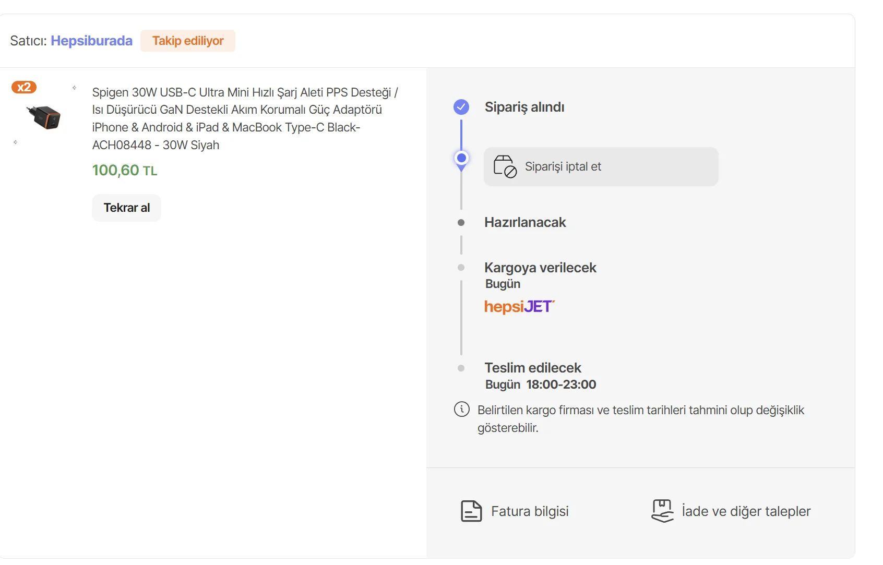The width and height of the screenshot is (883, 565).
Task: Open the Spigen 30W USB-C product title
Action: [x=245, y=118]
